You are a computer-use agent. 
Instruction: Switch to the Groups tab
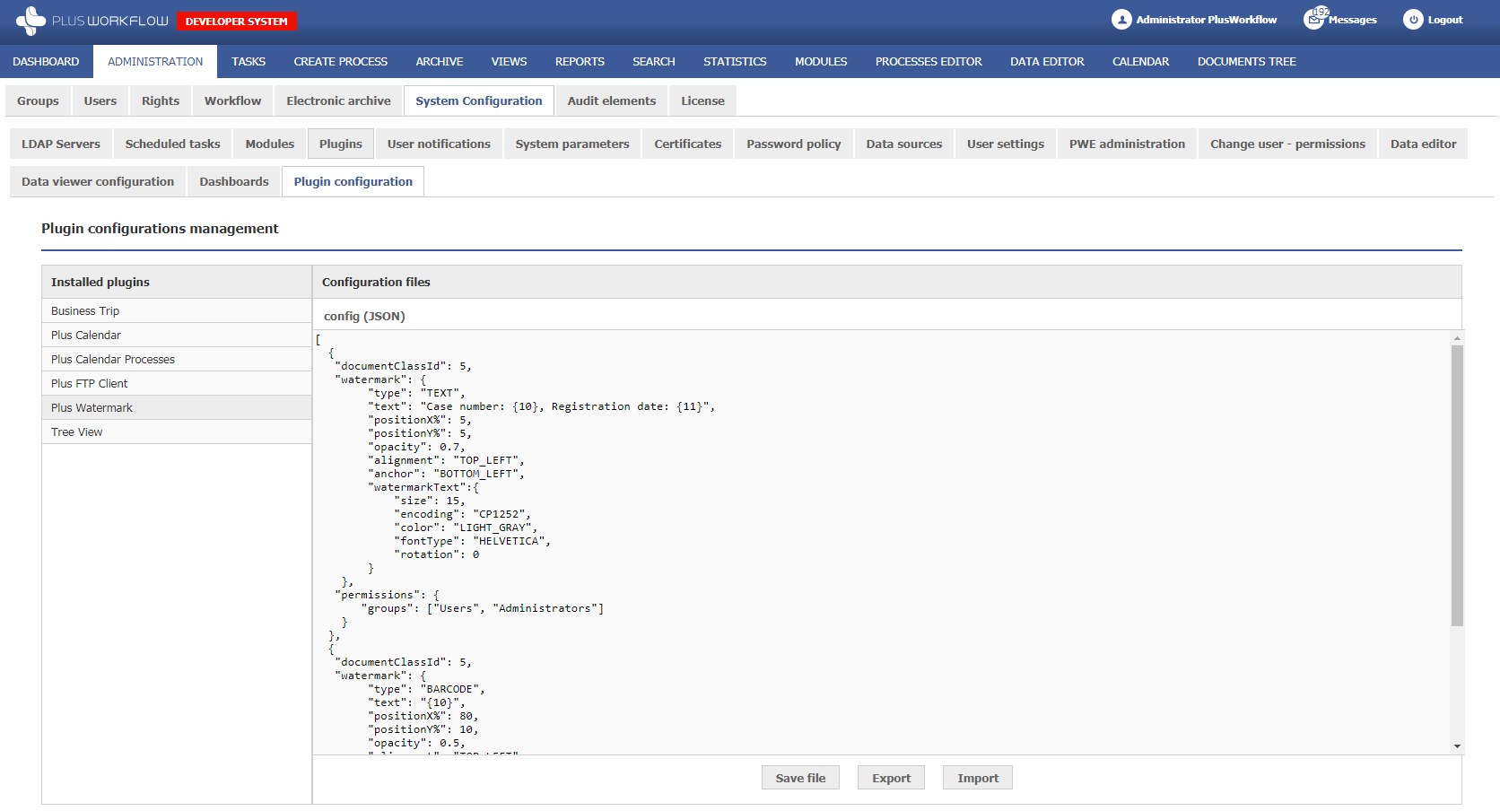(38, 100)
